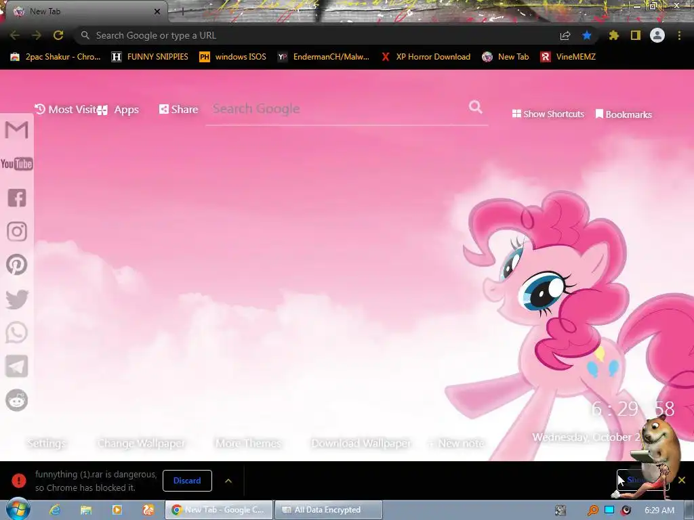Open EndermanCH/Malw... bookmark
The height and width of the screenshot is (520, 694).
click(x=323, y=57)
